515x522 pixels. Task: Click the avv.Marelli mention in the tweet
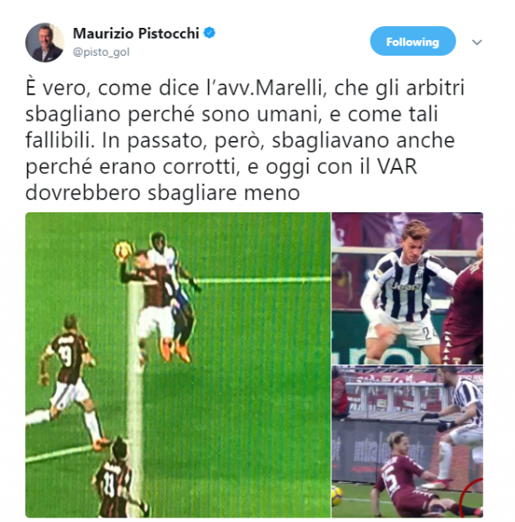[x=266, y=88]
